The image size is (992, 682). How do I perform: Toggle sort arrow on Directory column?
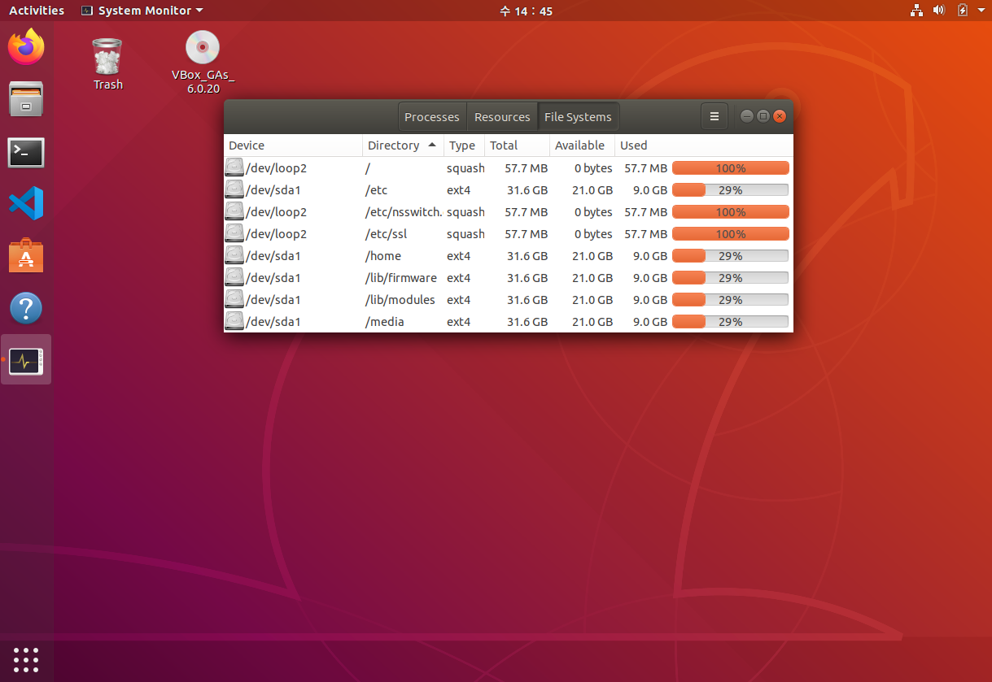(432, 145)
